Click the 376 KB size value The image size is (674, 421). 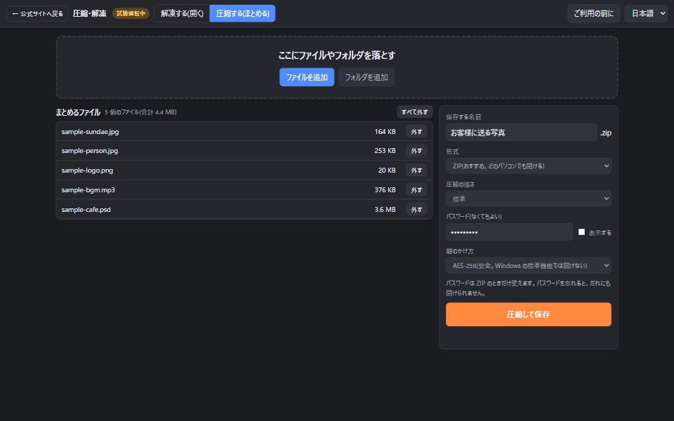(385, 190)
